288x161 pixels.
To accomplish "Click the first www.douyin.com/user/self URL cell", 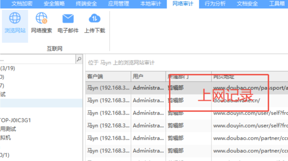I will click(250, 113).
